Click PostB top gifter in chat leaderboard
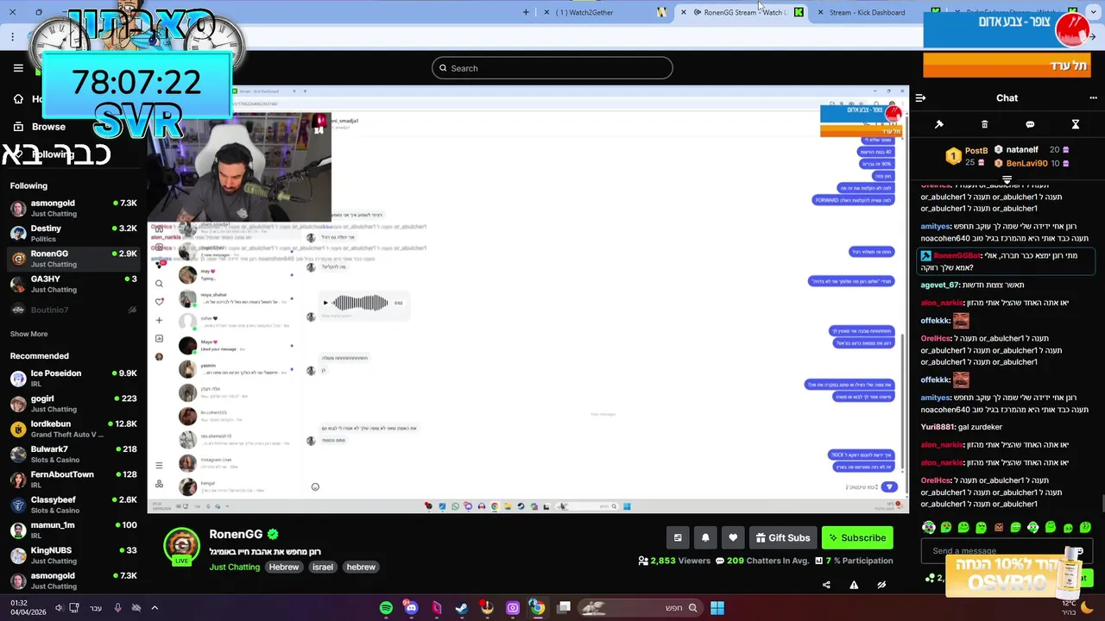 click(x=967, y=156)
